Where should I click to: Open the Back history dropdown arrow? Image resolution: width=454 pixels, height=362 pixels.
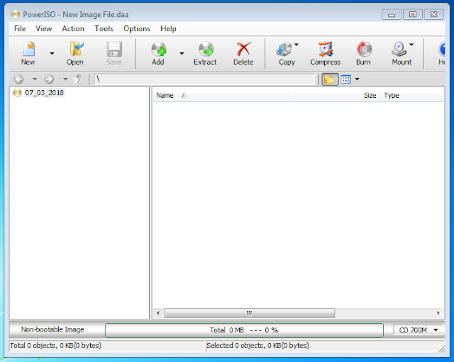point(35,79)
